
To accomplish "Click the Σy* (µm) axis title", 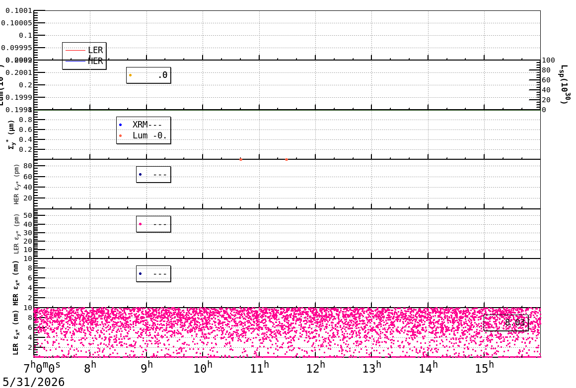I will [x=12, y=134].
